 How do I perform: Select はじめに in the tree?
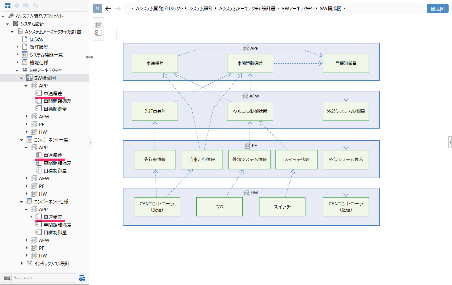pos(37,39)
